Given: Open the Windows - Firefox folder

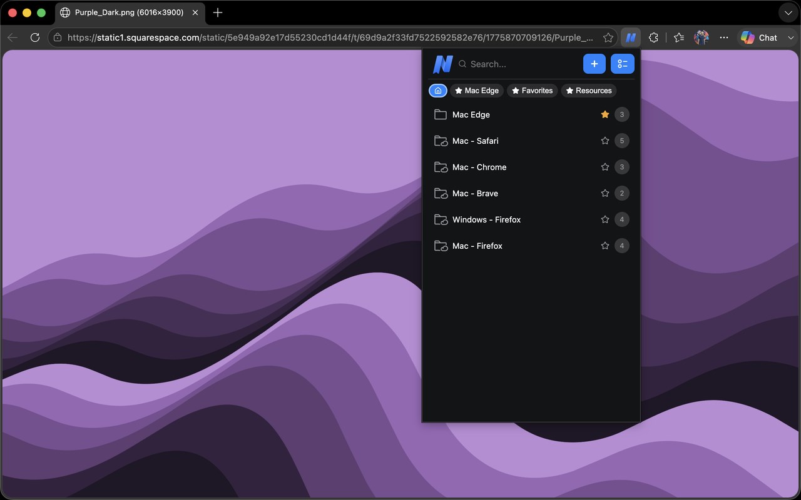Looking at the screenshot, I should [531, 219].
